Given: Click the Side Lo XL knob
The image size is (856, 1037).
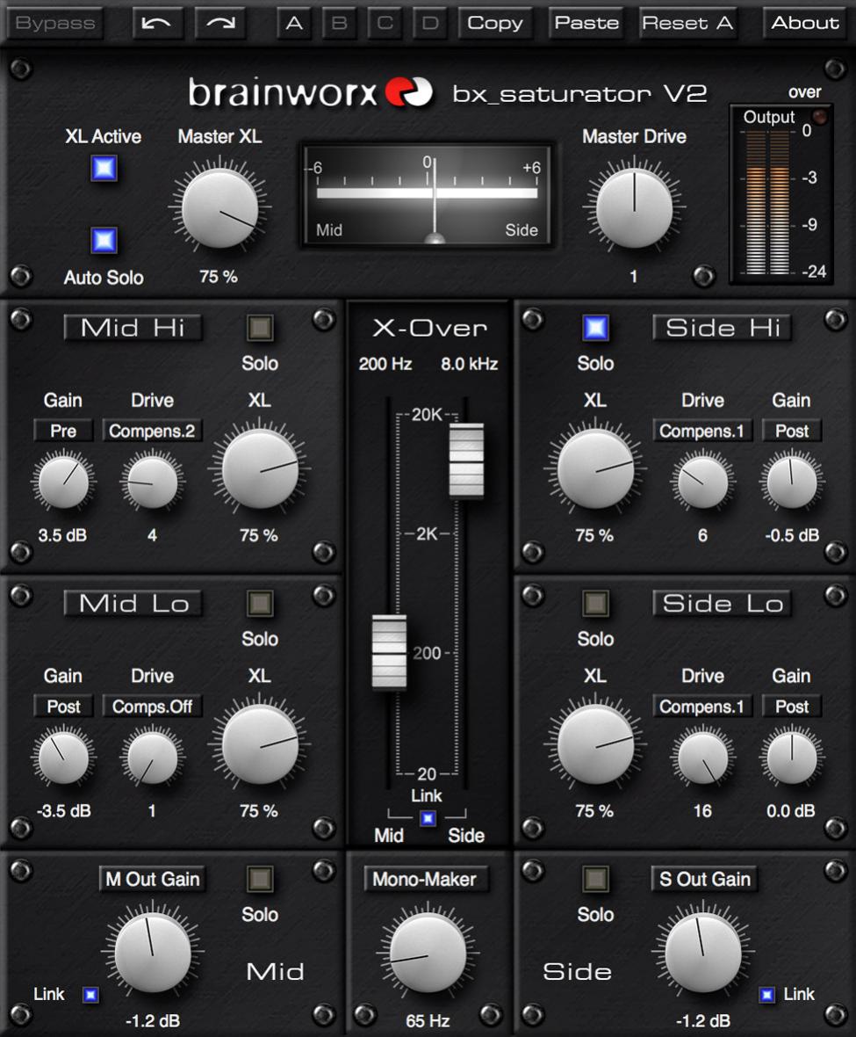Looking at the screenshot, I should coord(595,744).
